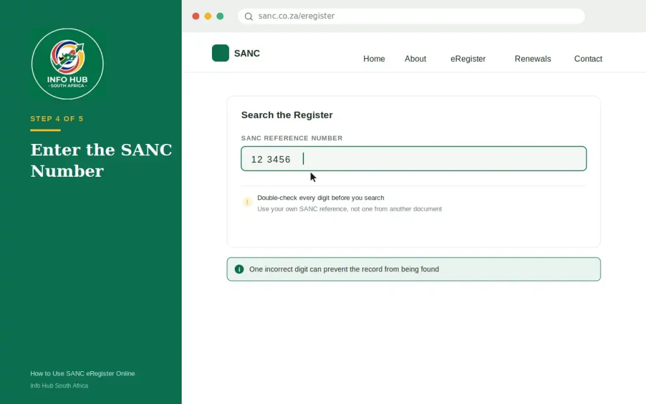646x404 pixels.
Task: Click the yellow minimize window dot
Action: 208,16
